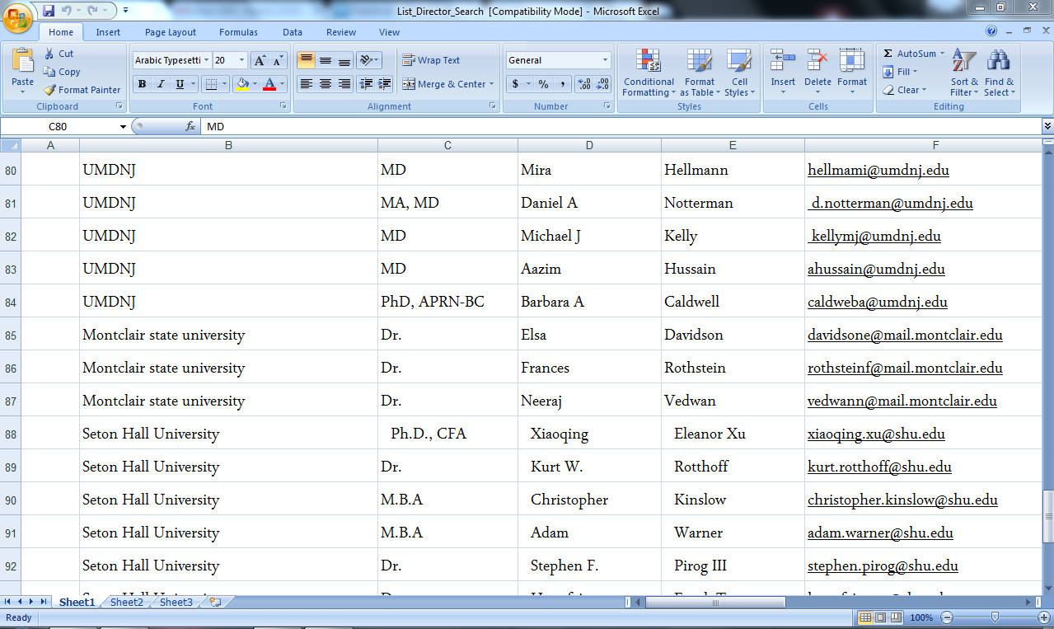Toggle bold formatting
Image resolution: width=1054 pixels, height=629 pixels.
(x=142, y=84)
